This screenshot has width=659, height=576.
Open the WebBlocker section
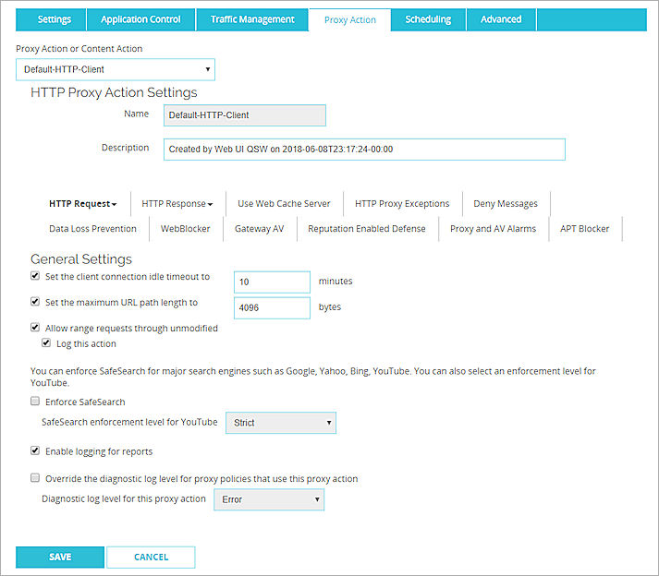pos(185,229)
